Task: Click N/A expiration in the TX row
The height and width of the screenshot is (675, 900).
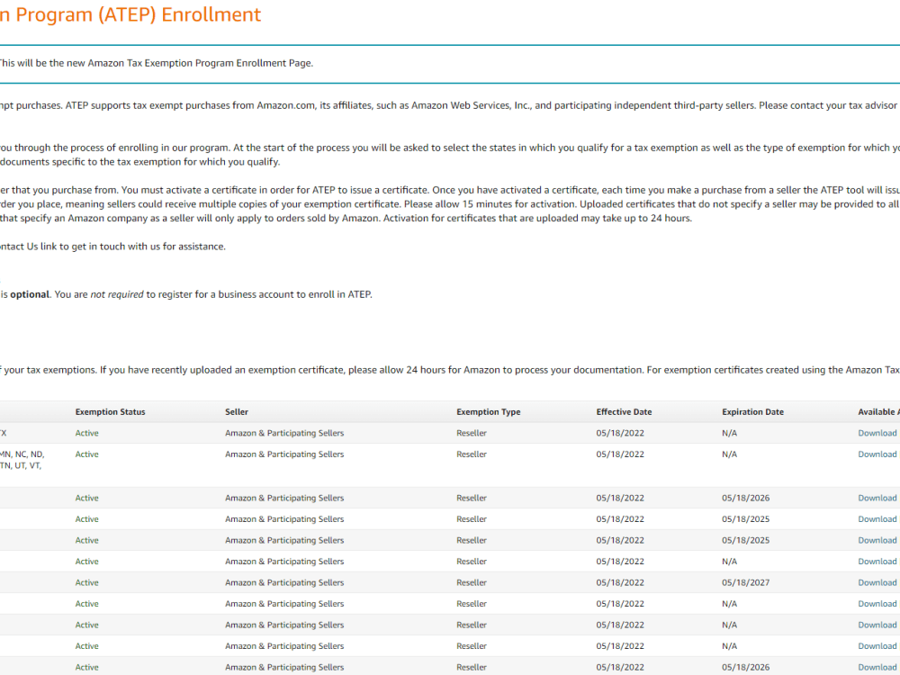Action: [x=729, y=433]
